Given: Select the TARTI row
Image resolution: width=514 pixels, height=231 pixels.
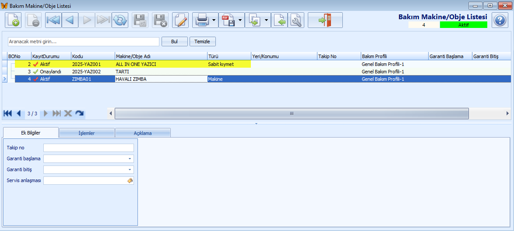Looking at the screenshot, I should [263, 72].
